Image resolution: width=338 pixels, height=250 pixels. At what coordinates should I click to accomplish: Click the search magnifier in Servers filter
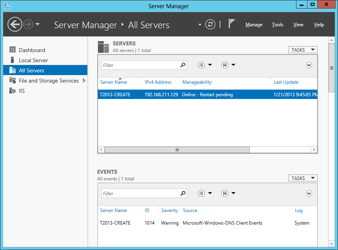[183, 65]
